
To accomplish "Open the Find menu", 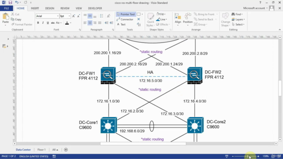I will [x=237, y=14].
